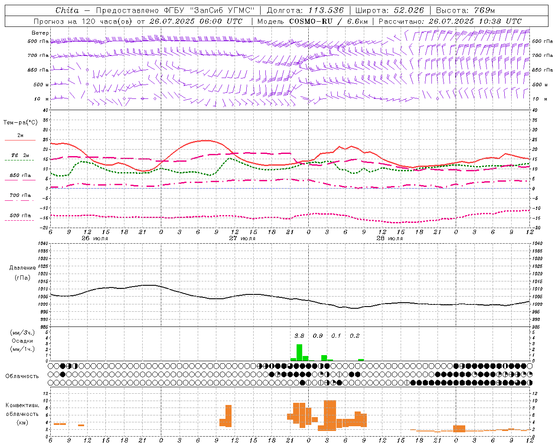Click the precipitation value "3.8"
The width and height of the screenshot is (555, 444).
[x=299, y=336]
